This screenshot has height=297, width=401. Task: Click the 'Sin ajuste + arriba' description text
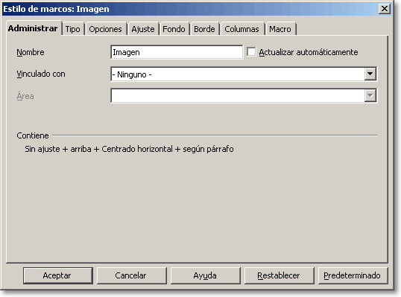pos(129,149)
